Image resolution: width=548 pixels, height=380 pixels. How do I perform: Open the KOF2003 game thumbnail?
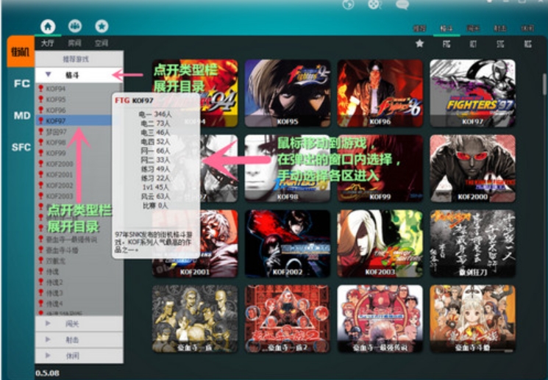click(x=380, y=243)
